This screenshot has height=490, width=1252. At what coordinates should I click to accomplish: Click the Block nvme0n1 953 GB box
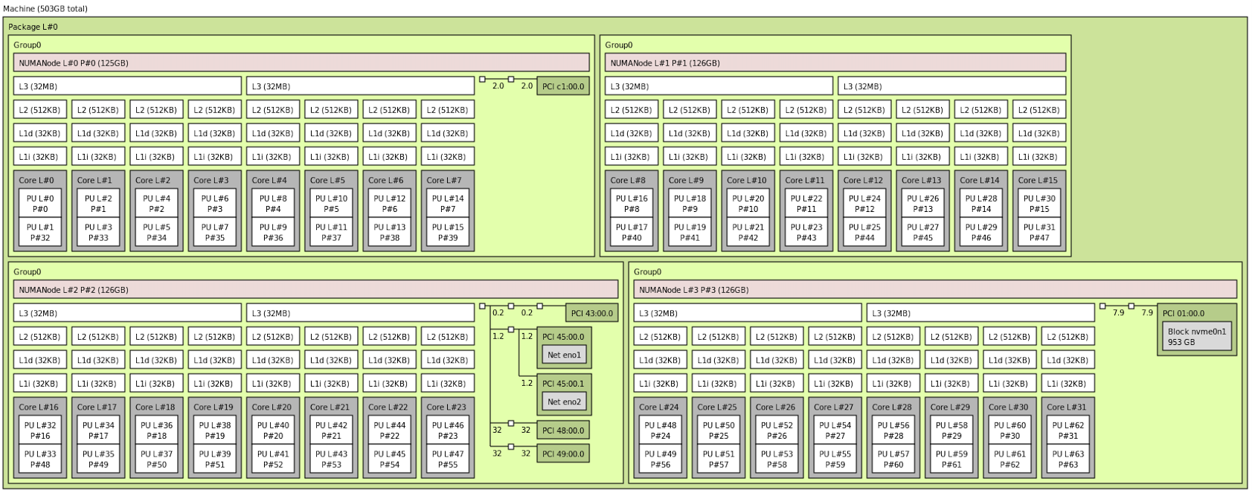click(1197, 337)
